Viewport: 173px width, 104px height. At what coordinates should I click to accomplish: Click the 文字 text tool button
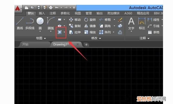[x=131, y=24]
